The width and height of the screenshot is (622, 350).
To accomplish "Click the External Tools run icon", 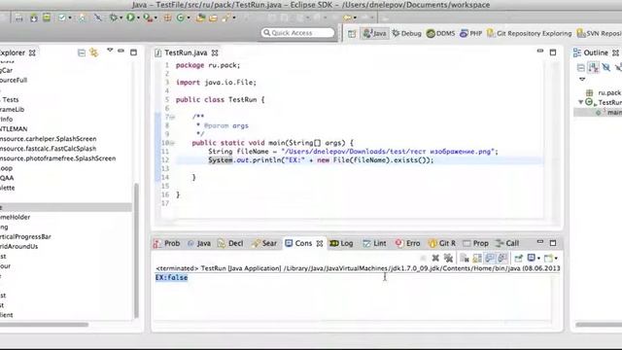I will click(x=148, y=17).
